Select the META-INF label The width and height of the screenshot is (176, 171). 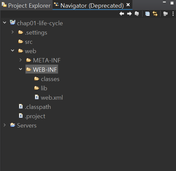tap(47, 60)
